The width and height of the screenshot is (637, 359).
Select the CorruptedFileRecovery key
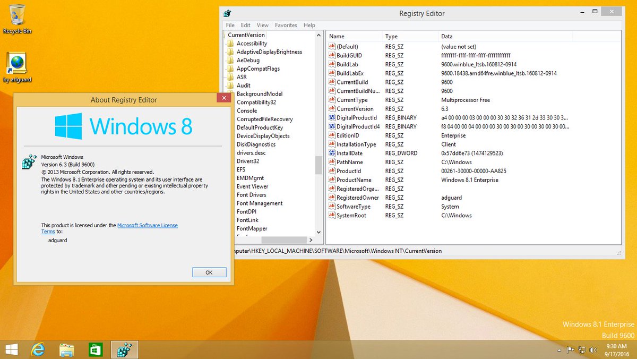pos(264,119)
